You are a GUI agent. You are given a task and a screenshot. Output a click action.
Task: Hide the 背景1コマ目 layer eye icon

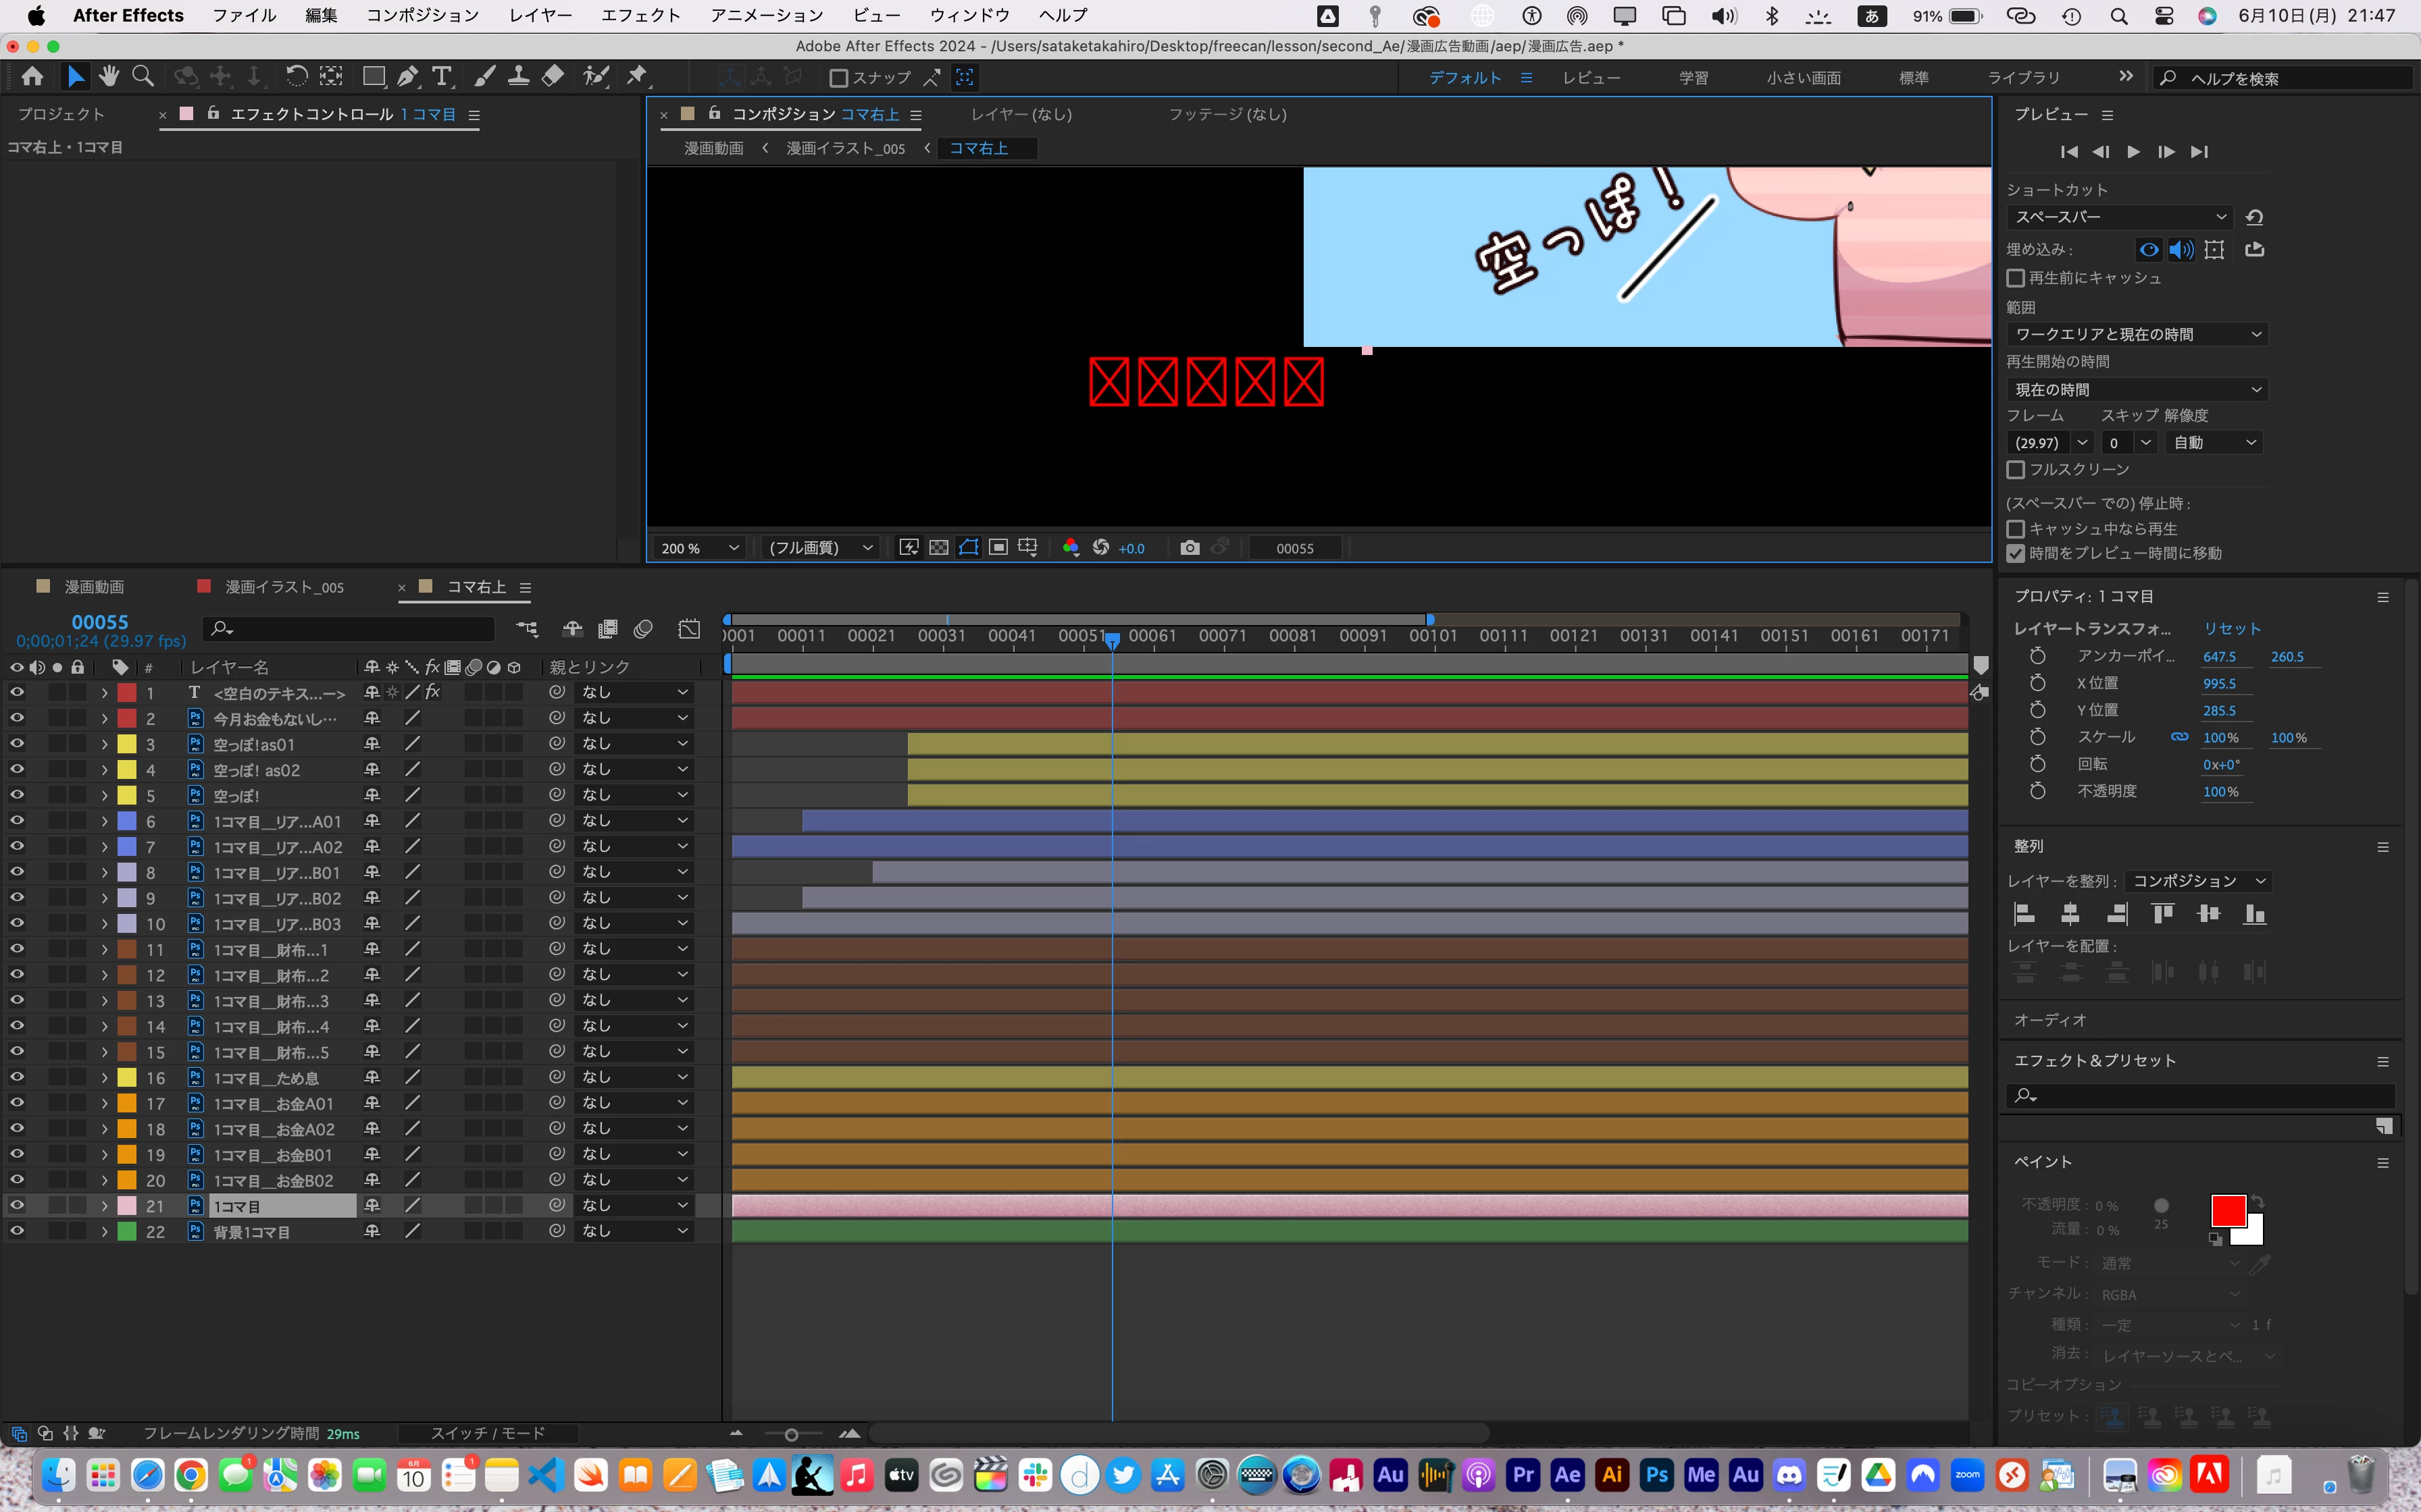17,1231
